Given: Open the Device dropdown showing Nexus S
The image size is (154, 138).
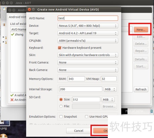Looking at the screenshot, I should (x=88, y=26).
